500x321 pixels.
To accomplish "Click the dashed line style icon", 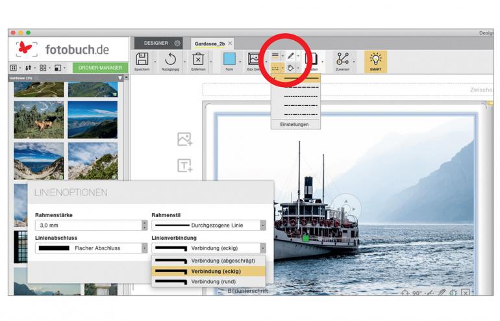I will [275, 68].
